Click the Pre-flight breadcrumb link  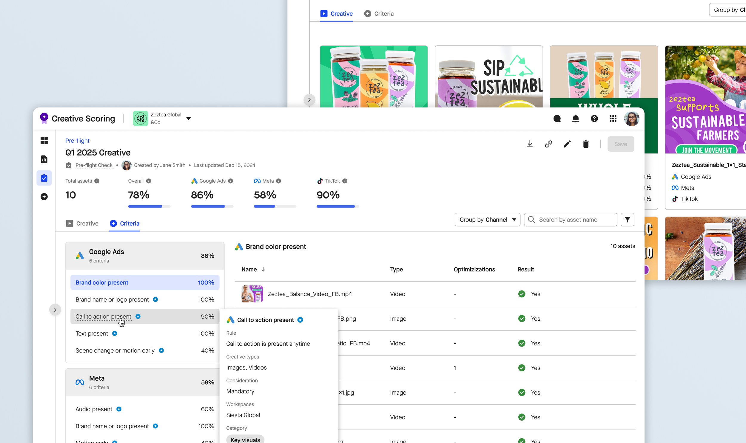(77, 141)
